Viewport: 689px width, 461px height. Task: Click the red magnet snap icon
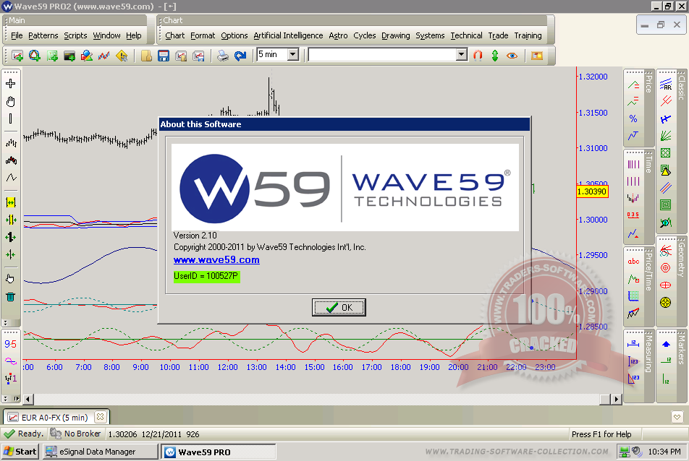[478, 55]
